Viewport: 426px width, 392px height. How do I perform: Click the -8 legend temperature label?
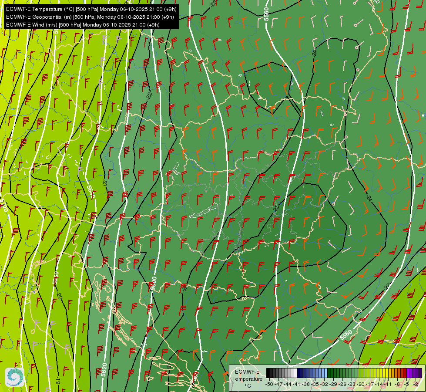pos(397,384)
